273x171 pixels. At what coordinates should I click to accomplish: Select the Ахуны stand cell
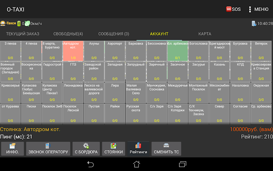(x=94, y=51)
